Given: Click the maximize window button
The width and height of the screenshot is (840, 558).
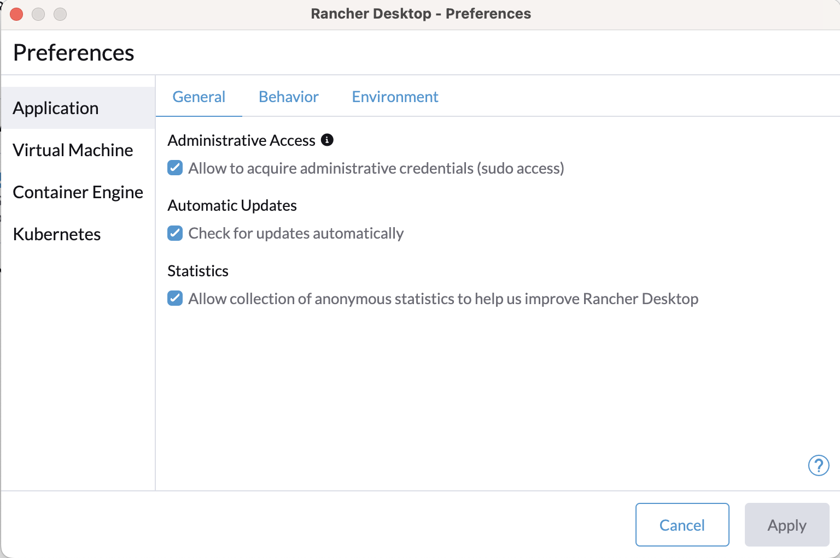Looking at the screenshot, I should click(x=60, y=14).
